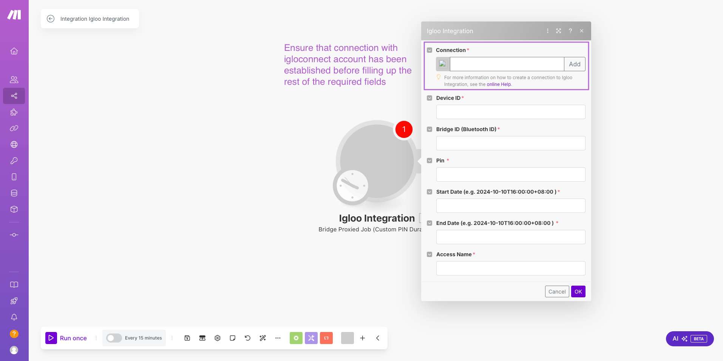Open Devices phone icon in the sidebar
This screenshot has height=361, width=723.
(14, 177)
